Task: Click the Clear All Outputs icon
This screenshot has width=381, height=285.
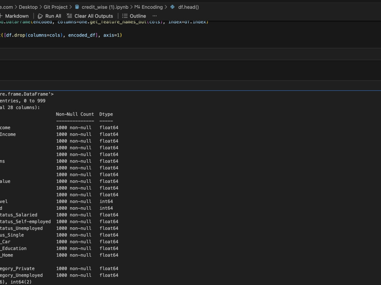Action: click(69, 16)
